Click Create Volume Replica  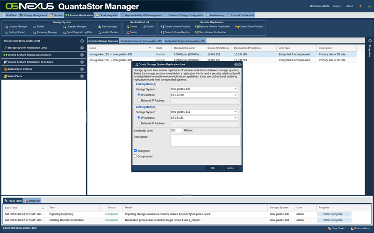175,27
